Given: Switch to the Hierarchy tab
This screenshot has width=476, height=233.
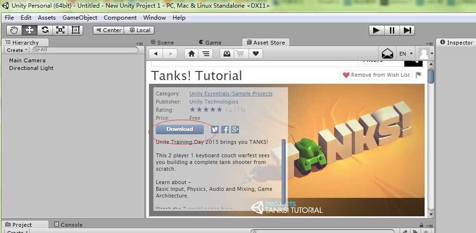Looking at the screenshot, I should pos(25,42).
